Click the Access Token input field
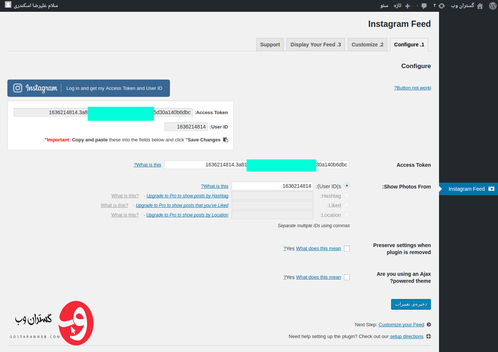The height and width of the screenshot is (352, 498). coord(257,165)
